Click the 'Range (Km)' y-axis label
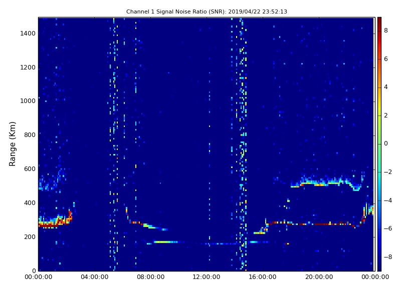The width and height of the screenshot is (401, 300). click(x=12, y=144)
